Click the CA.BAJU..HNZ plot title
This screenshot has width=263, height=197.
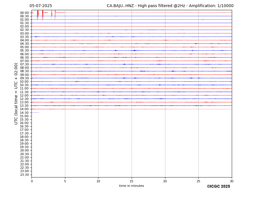point(170,6)
